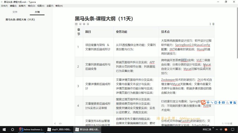The width and height of the screenshot is (238, 133).
Task: Open 文件(F) menu
Action: coord(4,6)
